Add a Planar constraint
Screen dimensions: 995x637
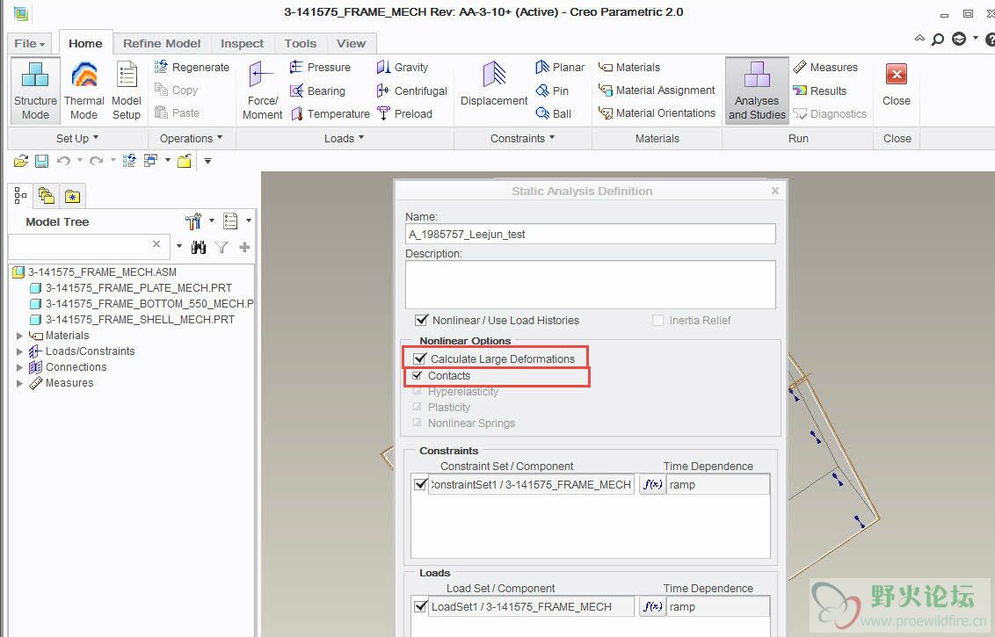pyautogui.click(x=560, y=68)
